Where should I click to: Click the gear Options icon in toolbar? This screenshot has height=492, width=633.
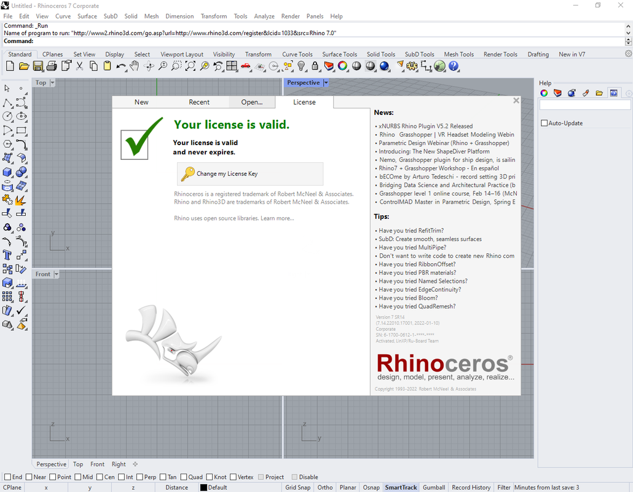[412, 66]
